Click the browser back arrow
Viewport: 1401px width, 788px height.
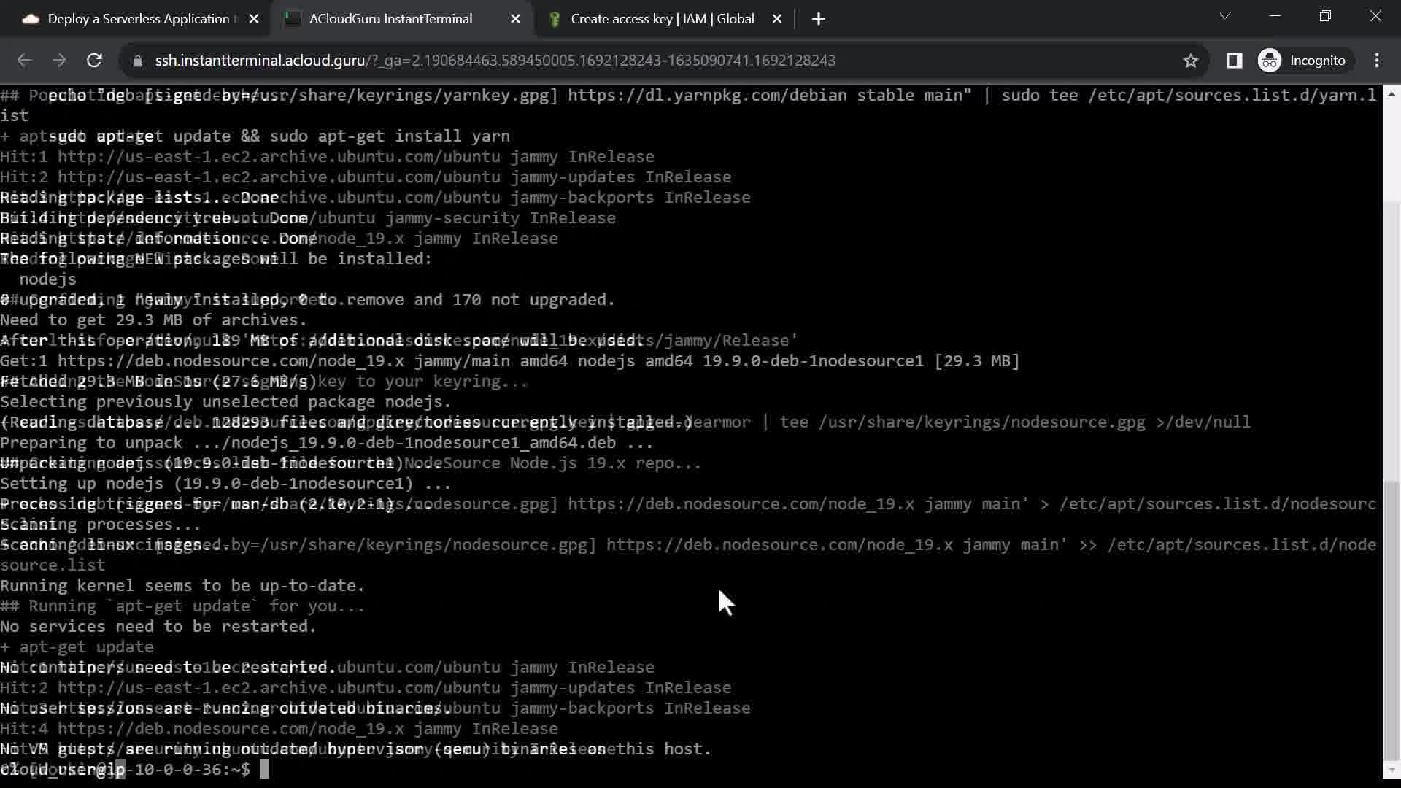24,61
